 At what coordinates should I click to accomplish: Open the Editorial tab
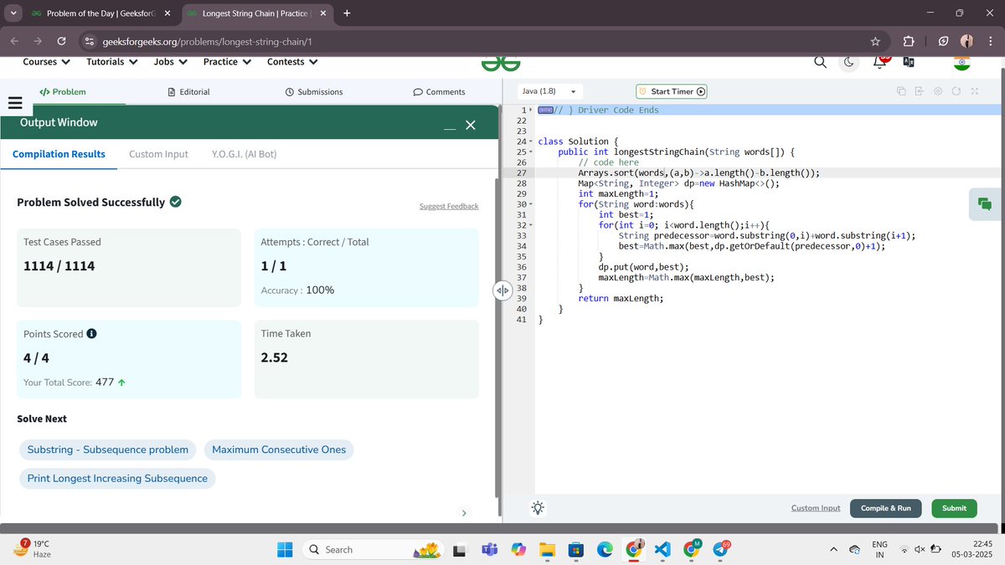tap(188, 91)
